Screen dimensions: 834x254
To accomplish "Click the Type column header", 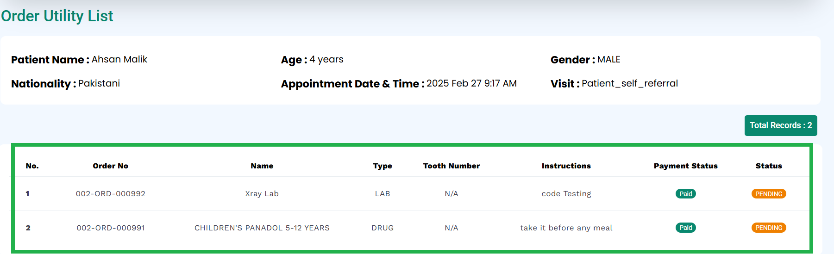I will (383, 166).
